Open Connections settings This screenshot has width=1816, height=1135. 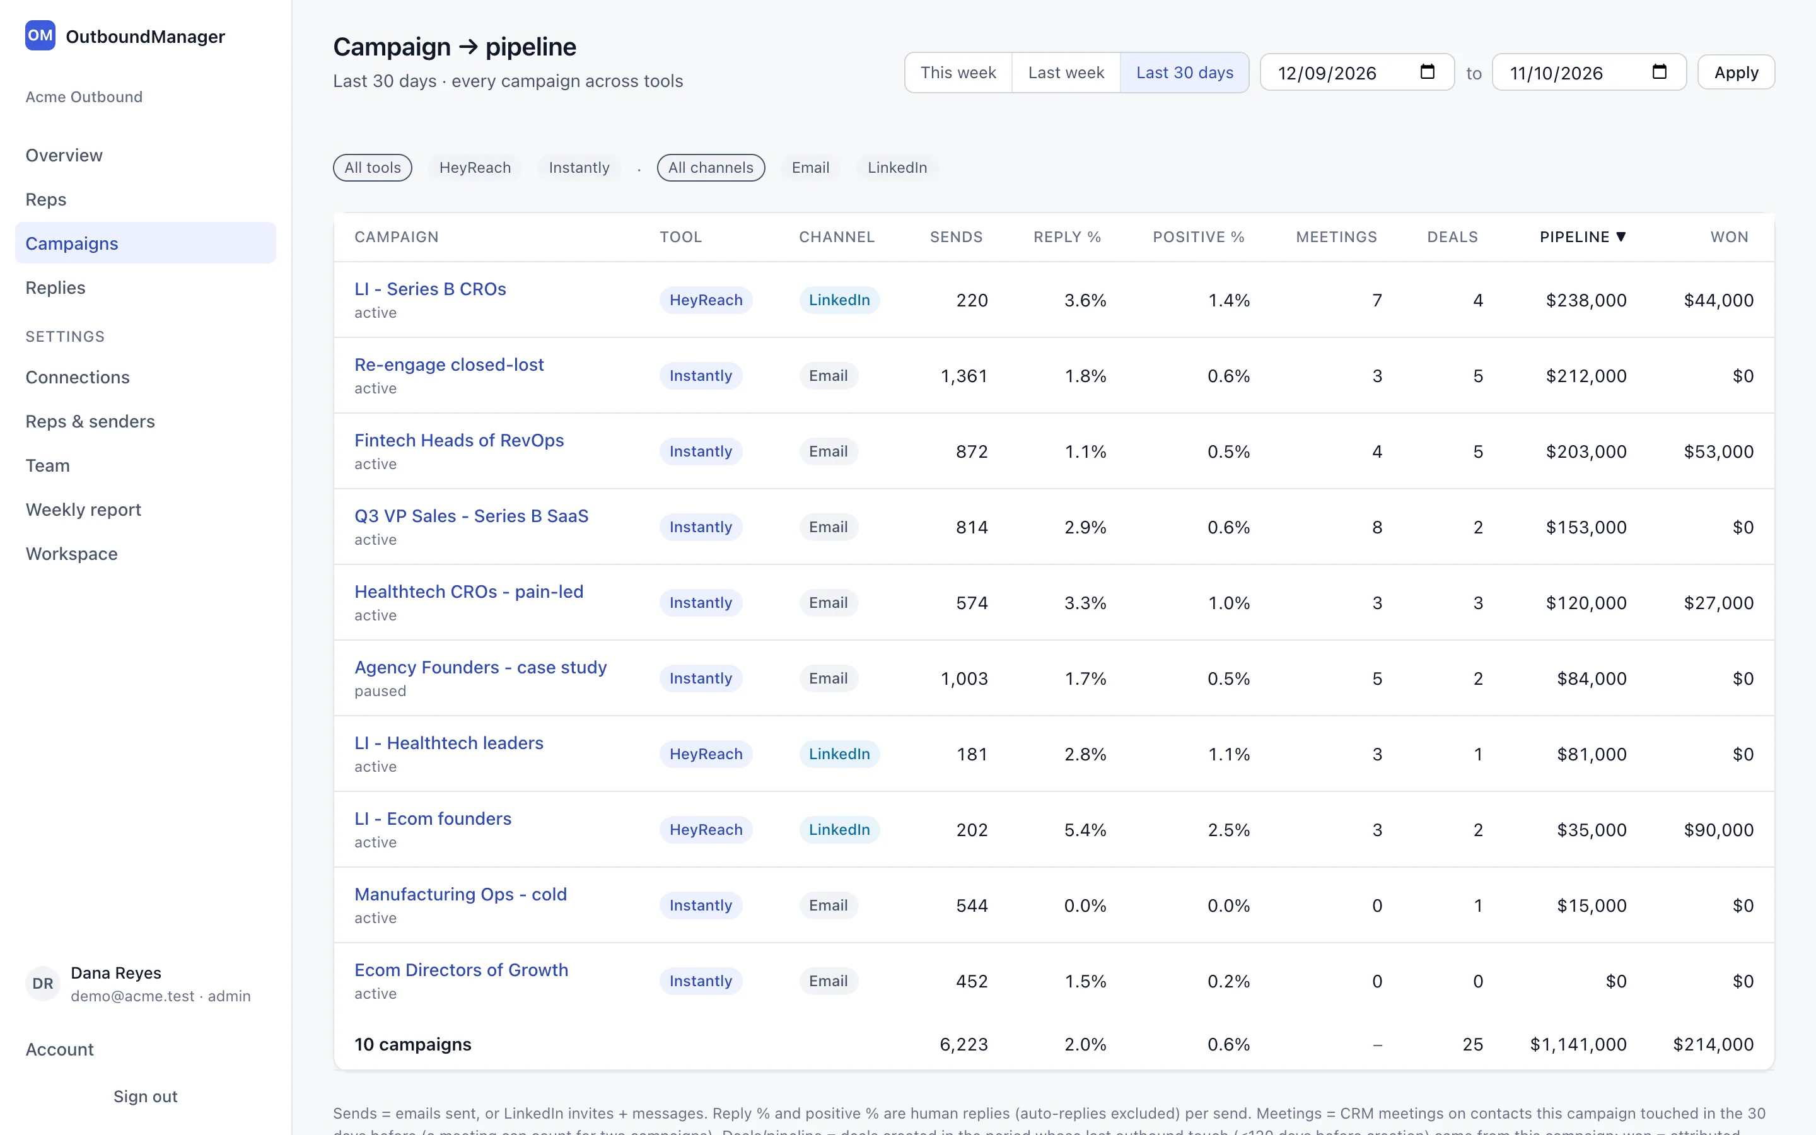(x=146, y=377)
